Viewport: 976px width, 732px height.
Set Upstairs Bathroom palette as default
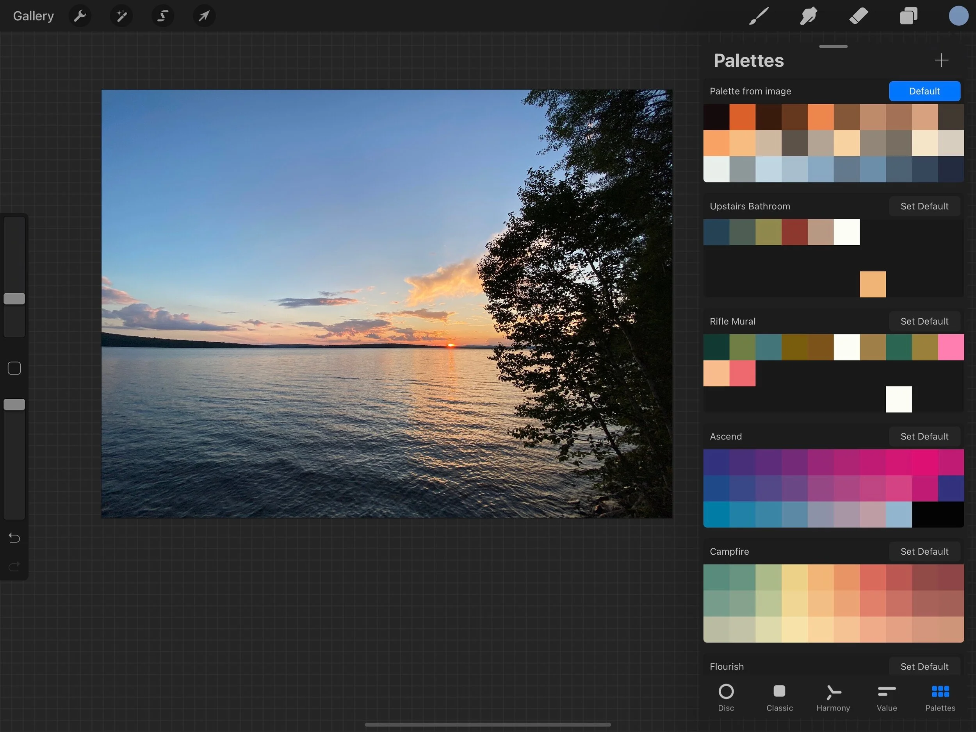pyautogui.click(x=924, y=206)
